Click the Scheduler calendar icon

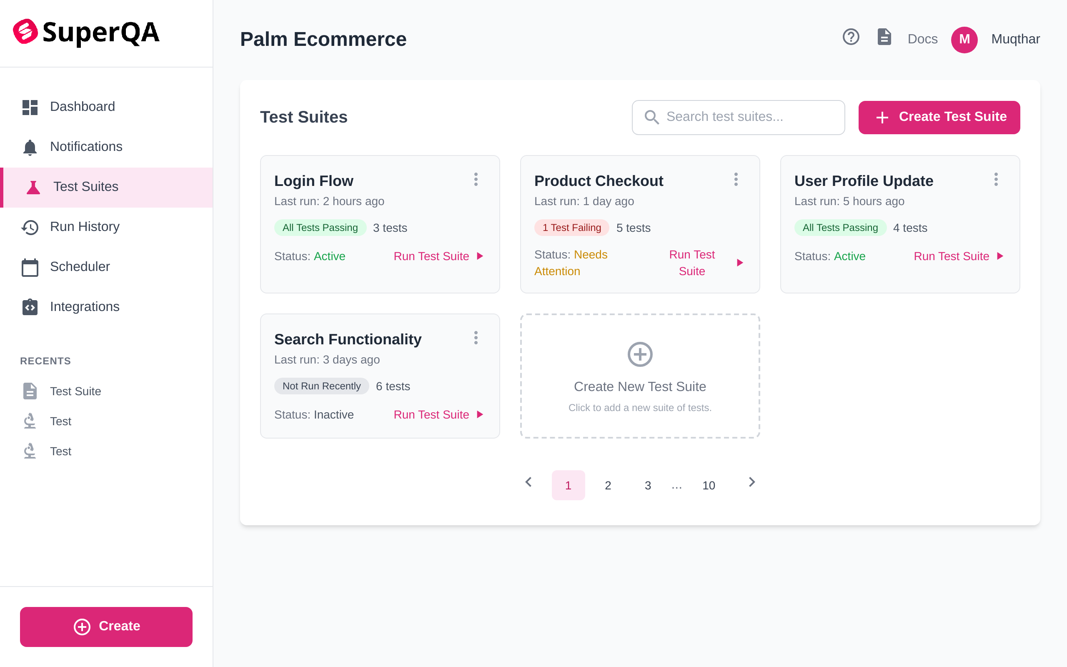[30, 267]
